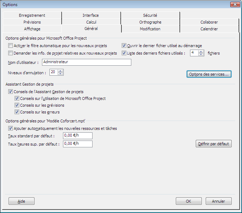242x213 pixels.
Task: Increase the 'Niveaux d'annulation' value
Action: pos(60,71)
